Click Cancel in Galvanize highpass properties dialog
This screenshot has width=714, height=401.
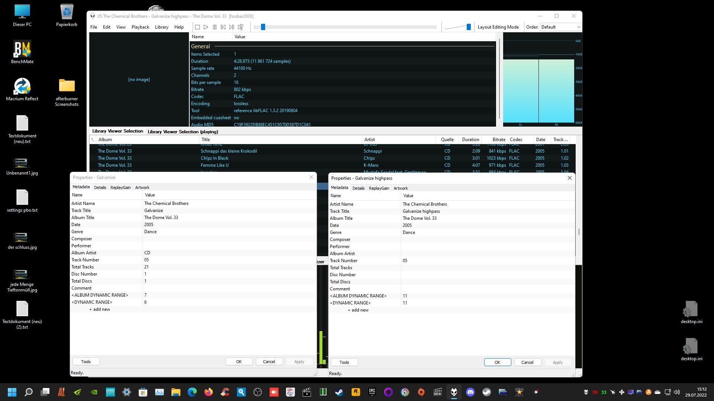tap(527, 362)
